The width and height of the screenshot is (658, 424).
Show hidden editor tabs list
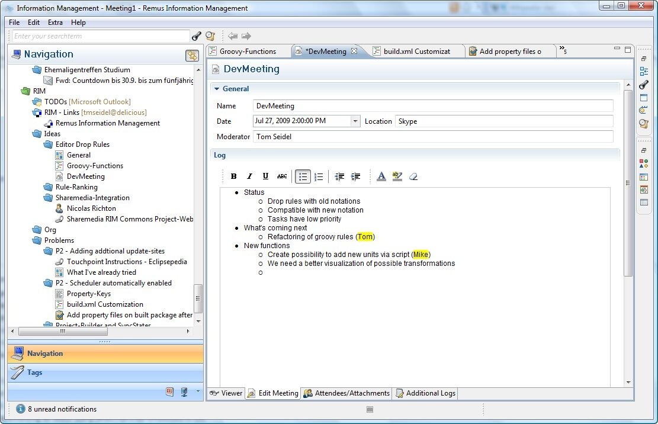click(x=563, y=50)
